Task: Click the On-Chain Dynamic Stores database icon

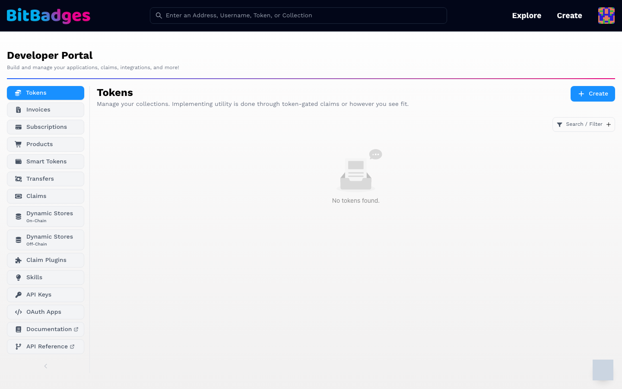Action: click(19, 217)
